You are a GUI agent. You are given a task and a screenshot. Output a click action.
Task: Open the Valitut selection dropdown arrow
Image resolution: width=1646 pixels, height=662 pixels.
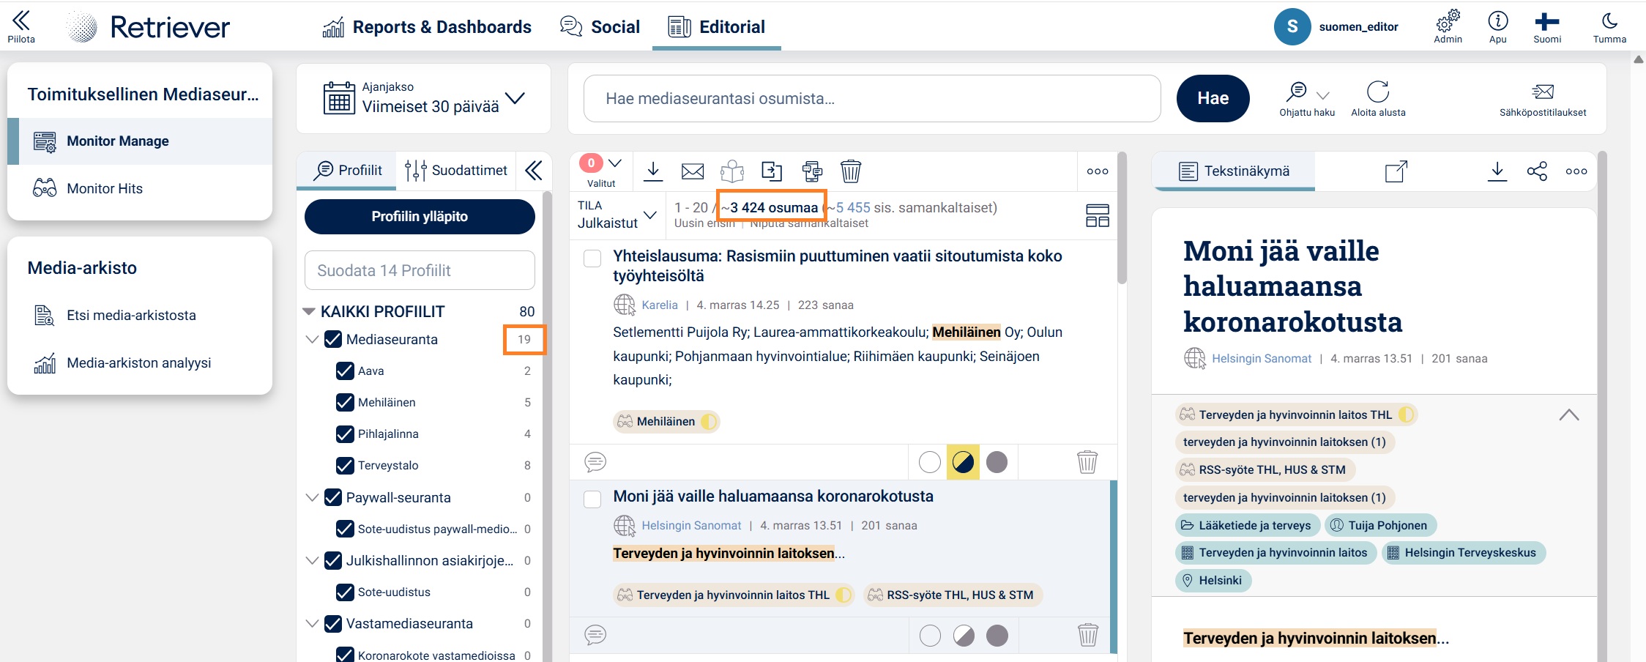tap(615, 163)
